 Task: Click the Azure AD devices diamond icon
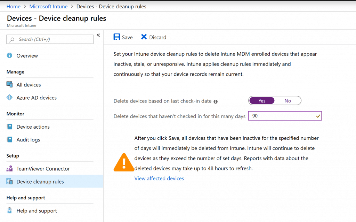pyautogui.click(x=9, y=98)
